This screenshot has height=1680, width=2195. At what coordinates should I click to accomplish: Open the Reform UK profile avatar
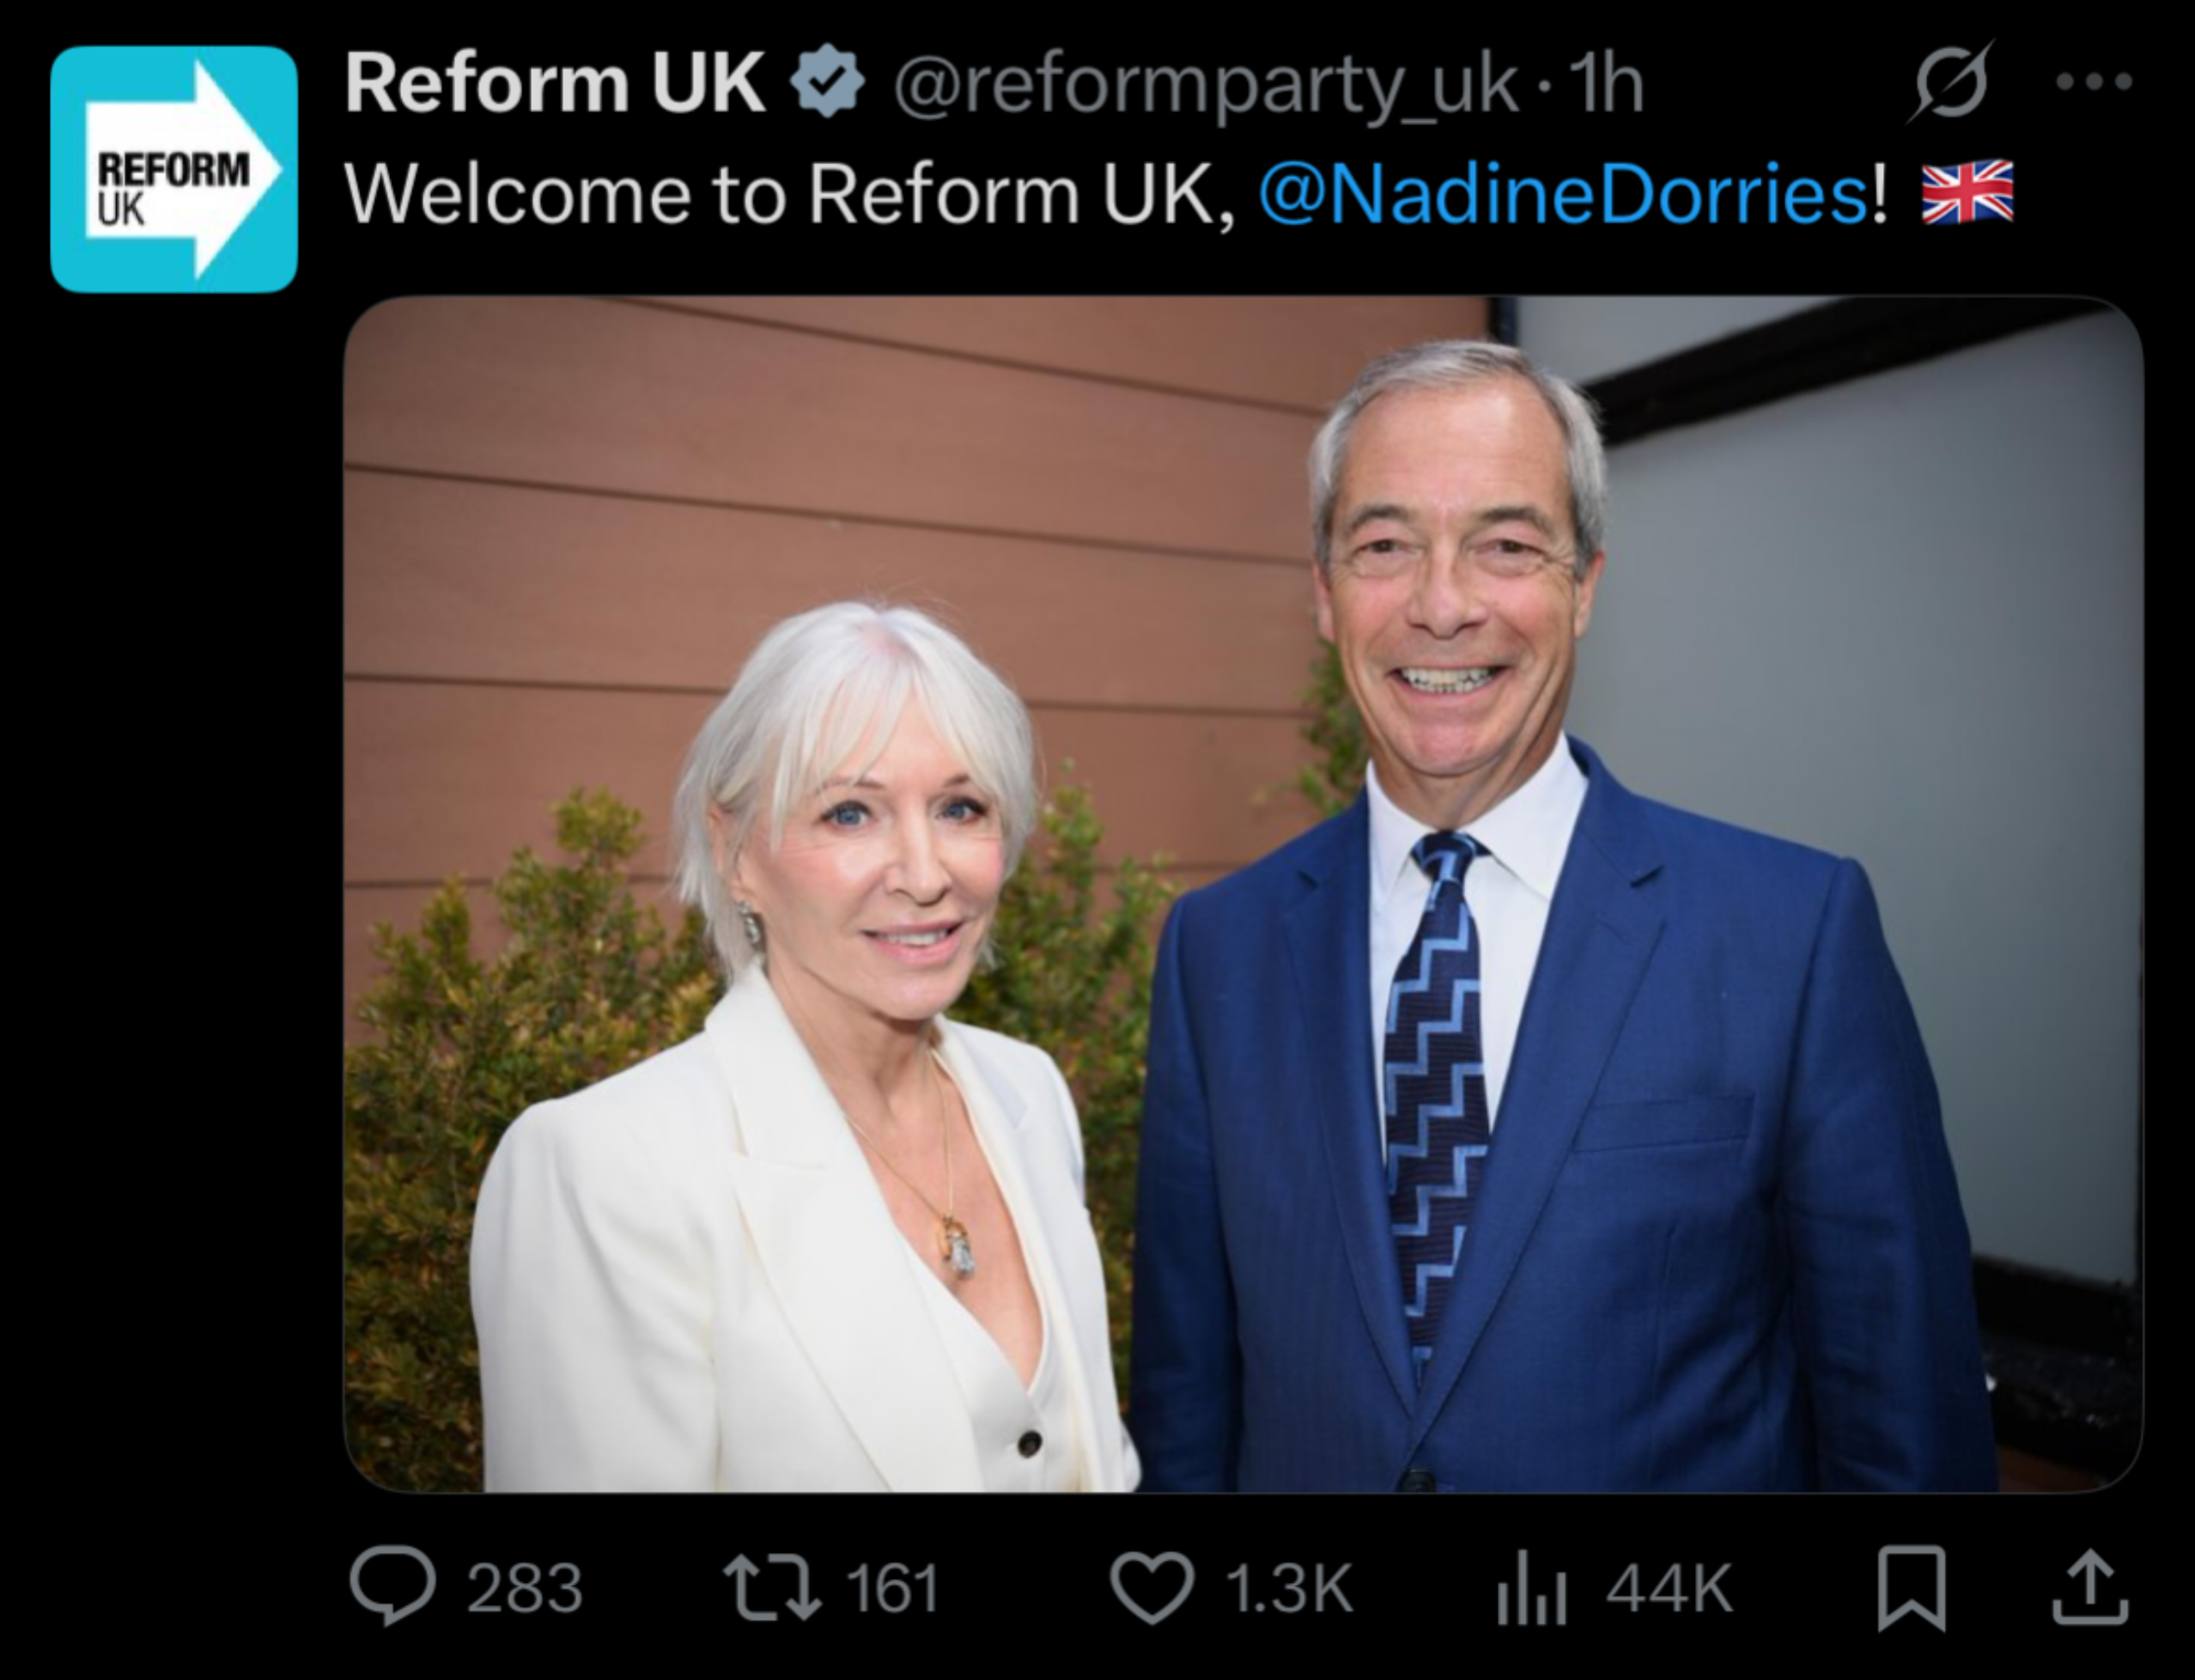click(x=174, y=169)
